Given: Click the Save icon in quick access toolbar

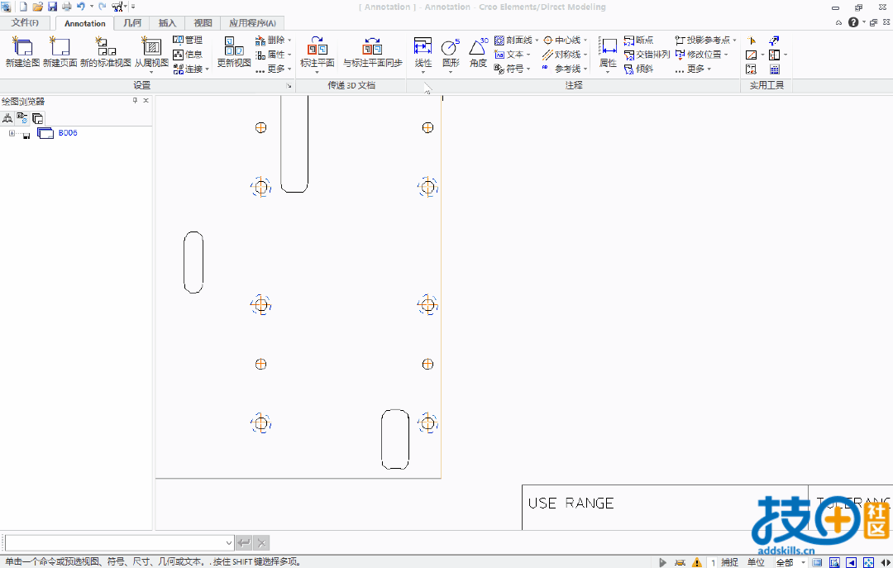Looking at the screenshot, I should (52, 7).
